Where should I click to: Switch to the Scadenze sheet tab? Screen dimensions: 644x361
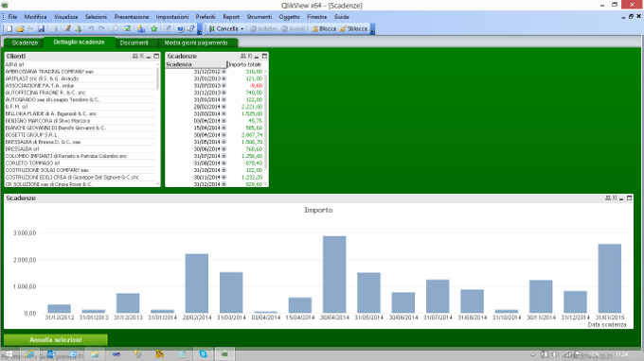coord(25,43)
